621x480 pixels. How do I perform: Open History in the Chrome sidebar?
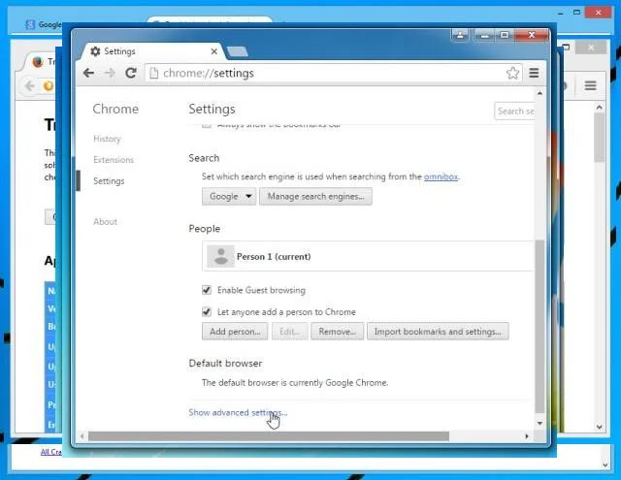107,139
